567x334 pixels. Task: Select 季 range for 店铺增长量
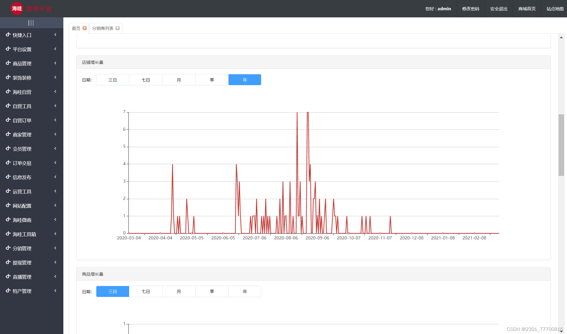pyautogui.click(x=212, y=80)
